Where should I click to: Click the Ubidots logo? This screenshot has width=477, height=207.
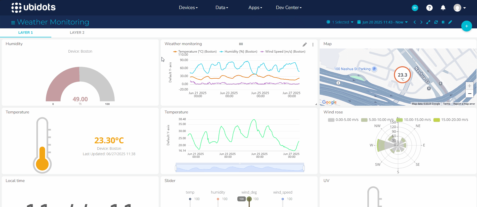(x=34, y=7)
